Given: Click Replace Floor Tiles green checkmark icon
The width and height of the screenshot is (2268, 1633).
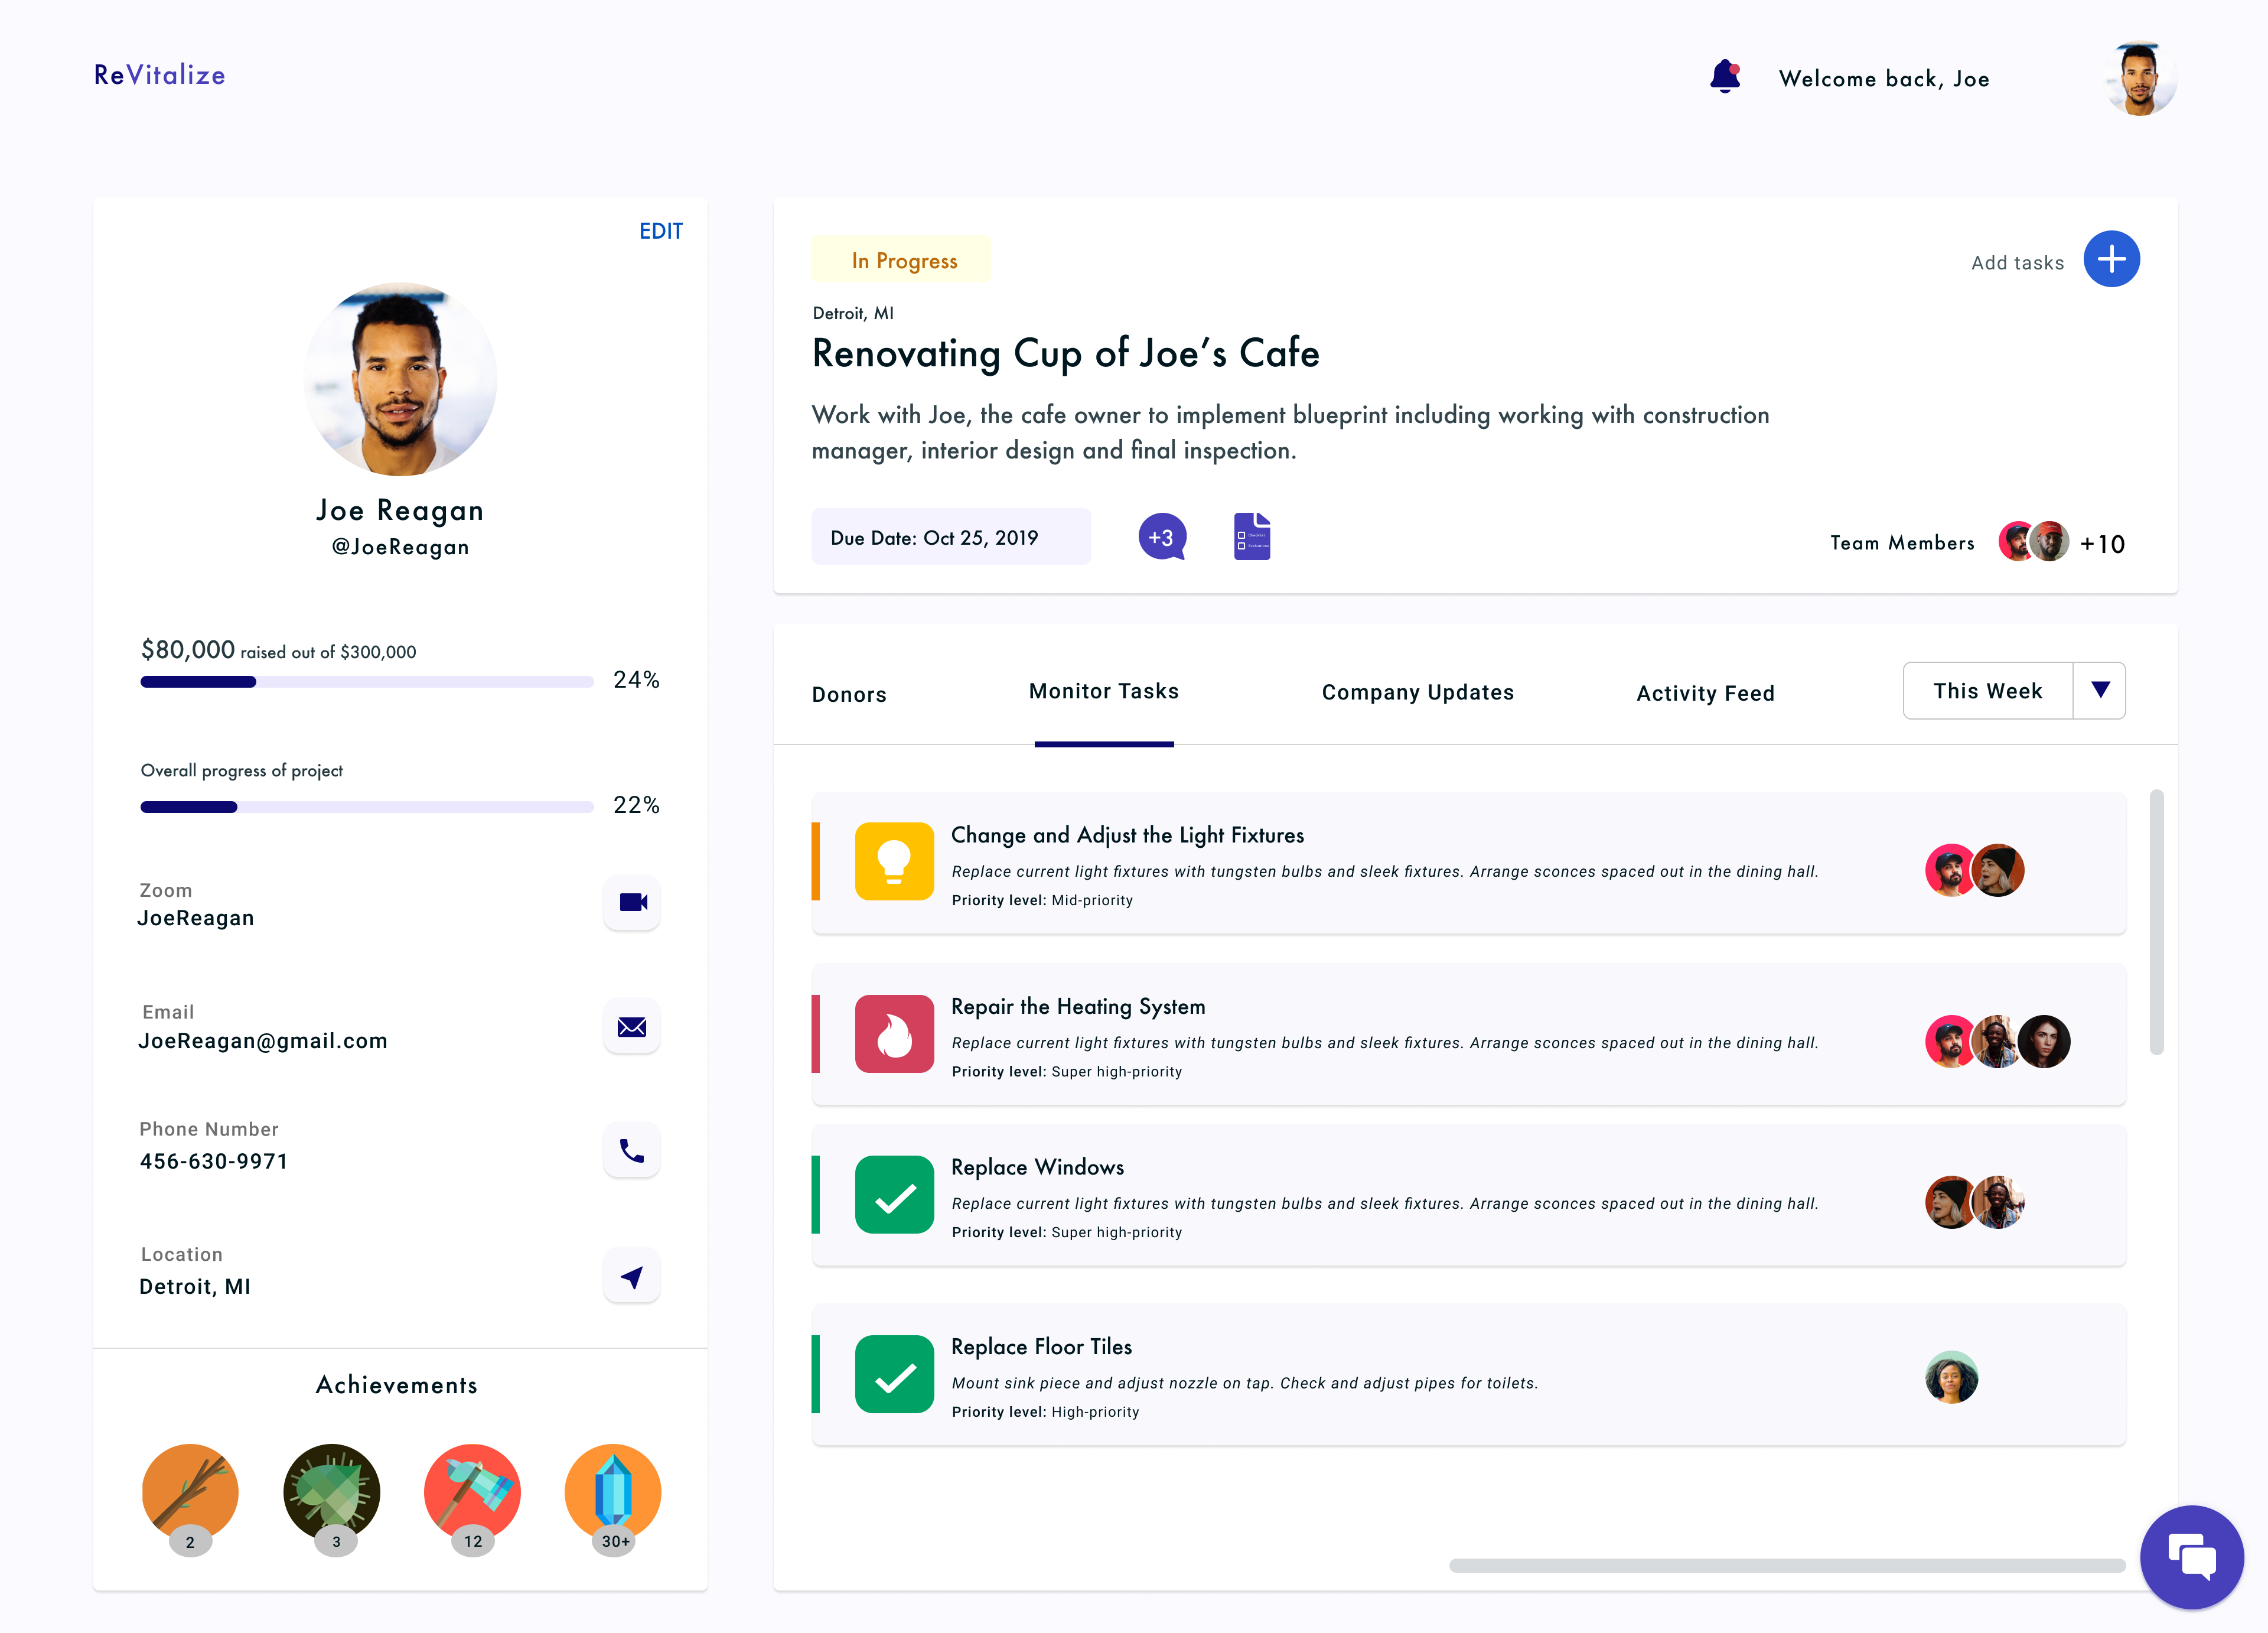Looking at the screenshot, I should pos(894,1374).
